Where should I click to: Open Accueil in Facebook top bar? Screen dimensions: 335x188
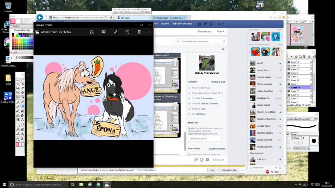tap(165, 24)
